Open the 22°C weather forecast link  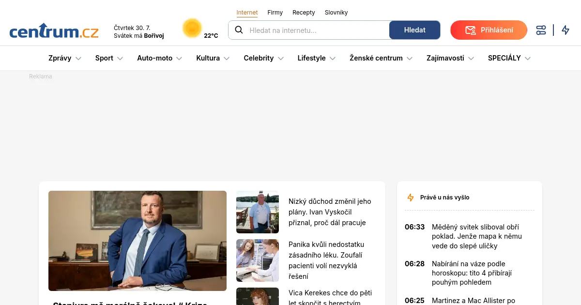click(211, 36)
